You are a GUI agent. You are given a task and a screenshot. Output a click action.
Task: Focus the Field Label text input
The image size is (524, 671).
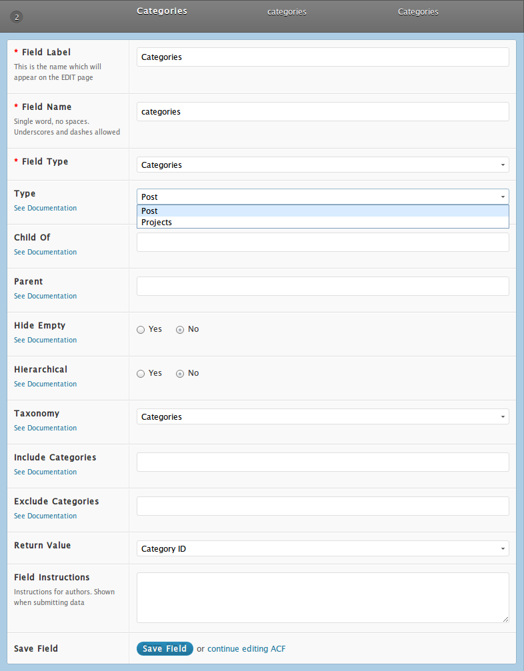pyautogui.click(x=323, y=57)
